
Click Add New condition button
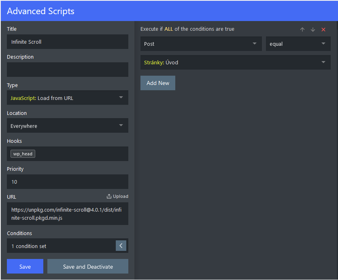pos(158,83)
